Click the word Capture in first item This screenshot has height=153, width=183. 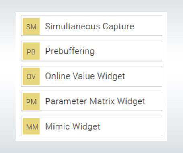tap(118, 27)
